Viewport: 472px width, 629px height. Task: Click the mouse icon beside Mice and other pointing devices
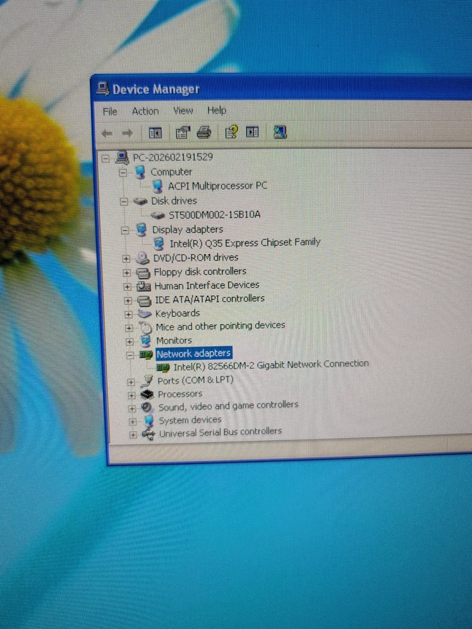click(x=146, y=327)
